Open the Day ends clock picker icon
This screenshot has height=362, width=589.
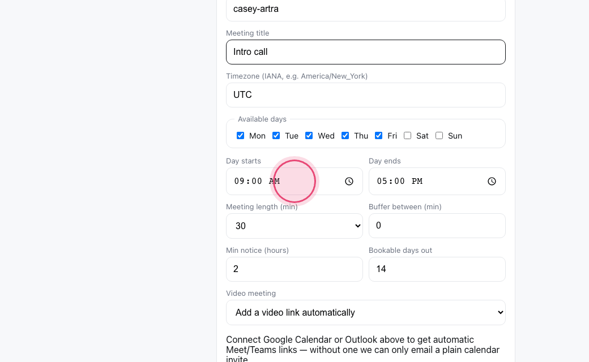(x=492, y=181)
